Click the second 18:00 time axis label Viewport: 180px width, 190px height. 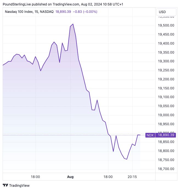click(x=108, y=177)
